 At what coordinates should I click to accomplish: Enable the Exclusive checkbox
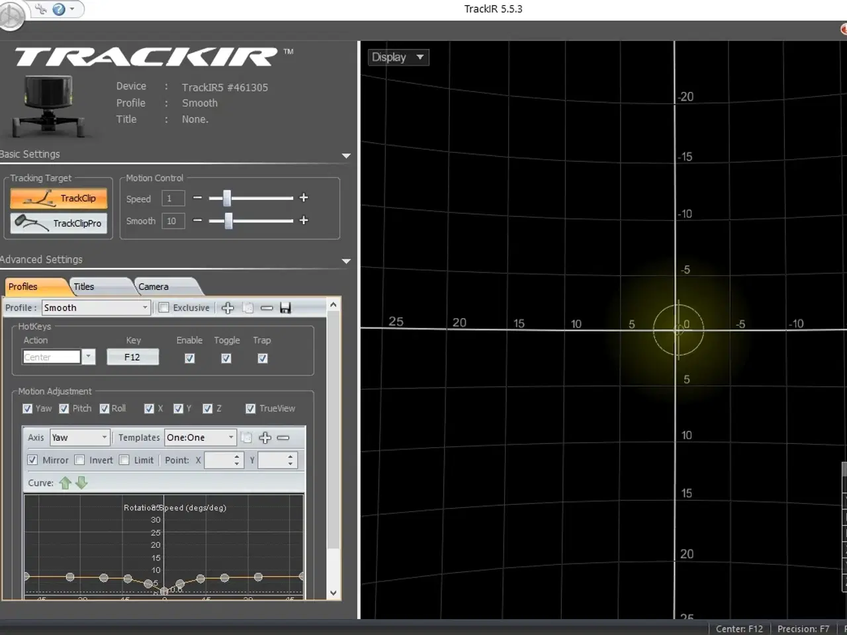point(164,308)
